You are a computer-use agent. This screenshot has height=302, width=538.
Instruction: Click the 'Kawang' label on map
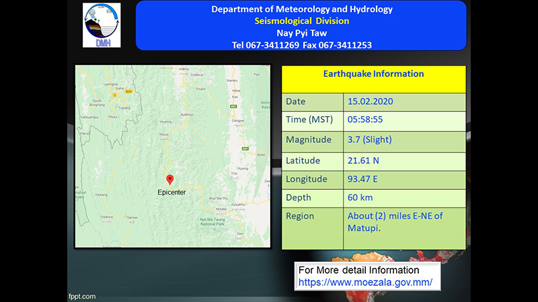[102, 195]
